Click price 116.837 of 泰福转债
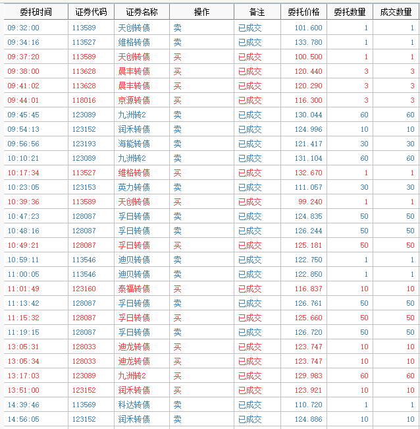 [308, 289]
